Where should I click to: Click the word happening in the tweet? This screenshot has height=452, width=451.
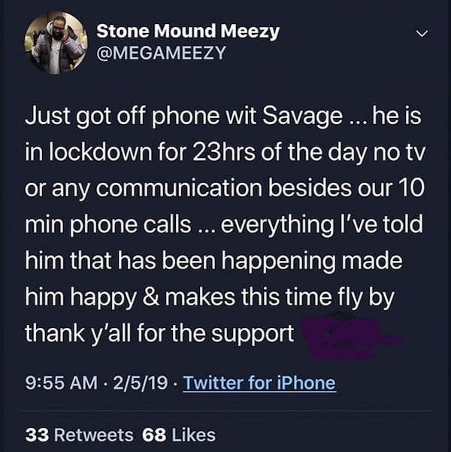[279, 262]
